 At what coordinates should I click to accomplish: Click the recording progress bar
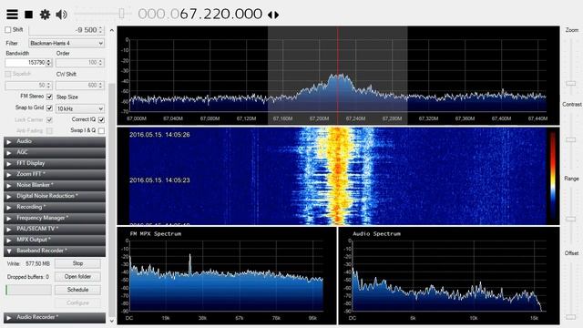[x=28, y=290]
